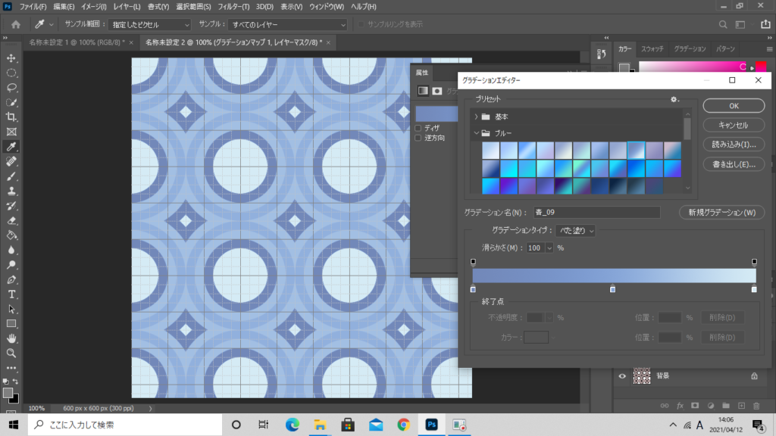Viewport: 776px width, 436px height.
Task: Open the サンプル範囲 dropdown
Action: (x=150, y=24)
